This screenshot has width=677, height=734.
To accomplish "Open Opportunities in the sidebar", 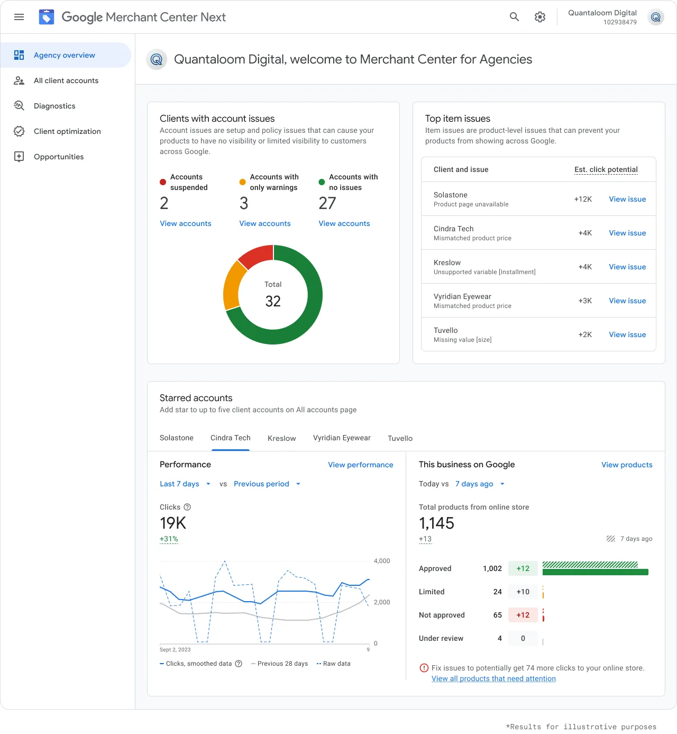I will (66, 157).
